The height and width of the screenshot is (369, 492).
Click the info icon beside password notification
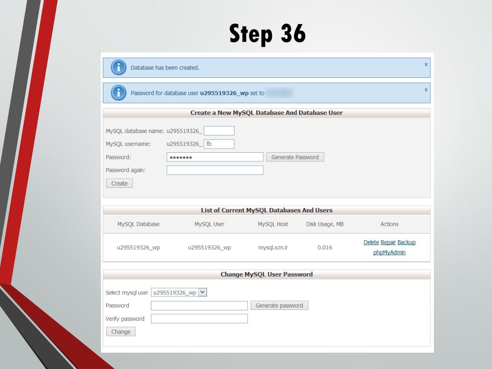click(x=118, y=93)
